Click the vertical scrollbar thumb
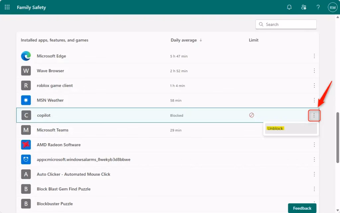340x213 pixels. pos(338,137)
